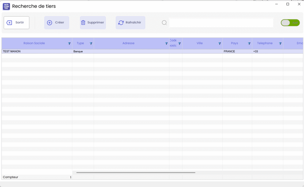Click the search magnifier icon
304x187 pixels.
pos(164,23)
